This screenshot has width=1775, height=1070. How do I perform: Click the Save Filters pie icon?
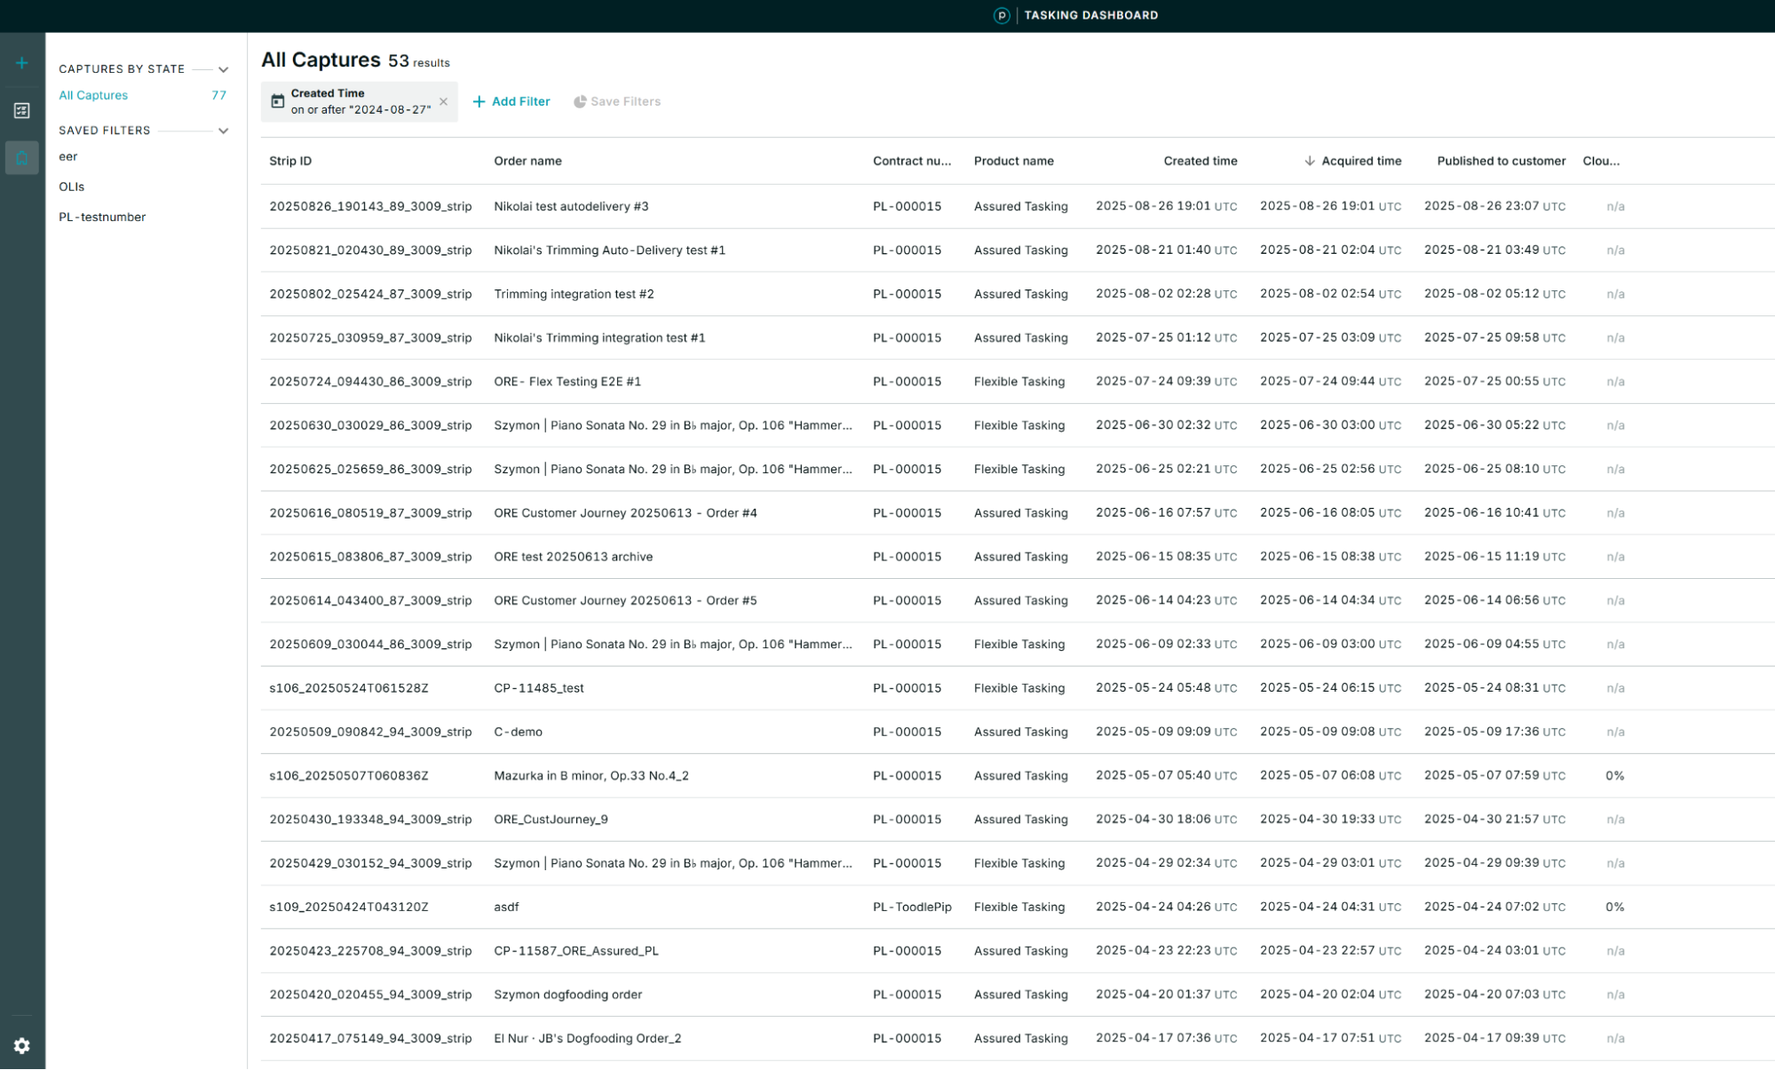(580, 101)
